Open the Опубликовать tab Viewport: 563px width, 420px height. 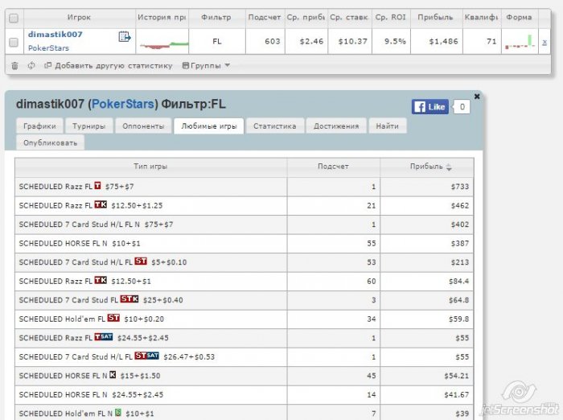[x=50, y=142]
